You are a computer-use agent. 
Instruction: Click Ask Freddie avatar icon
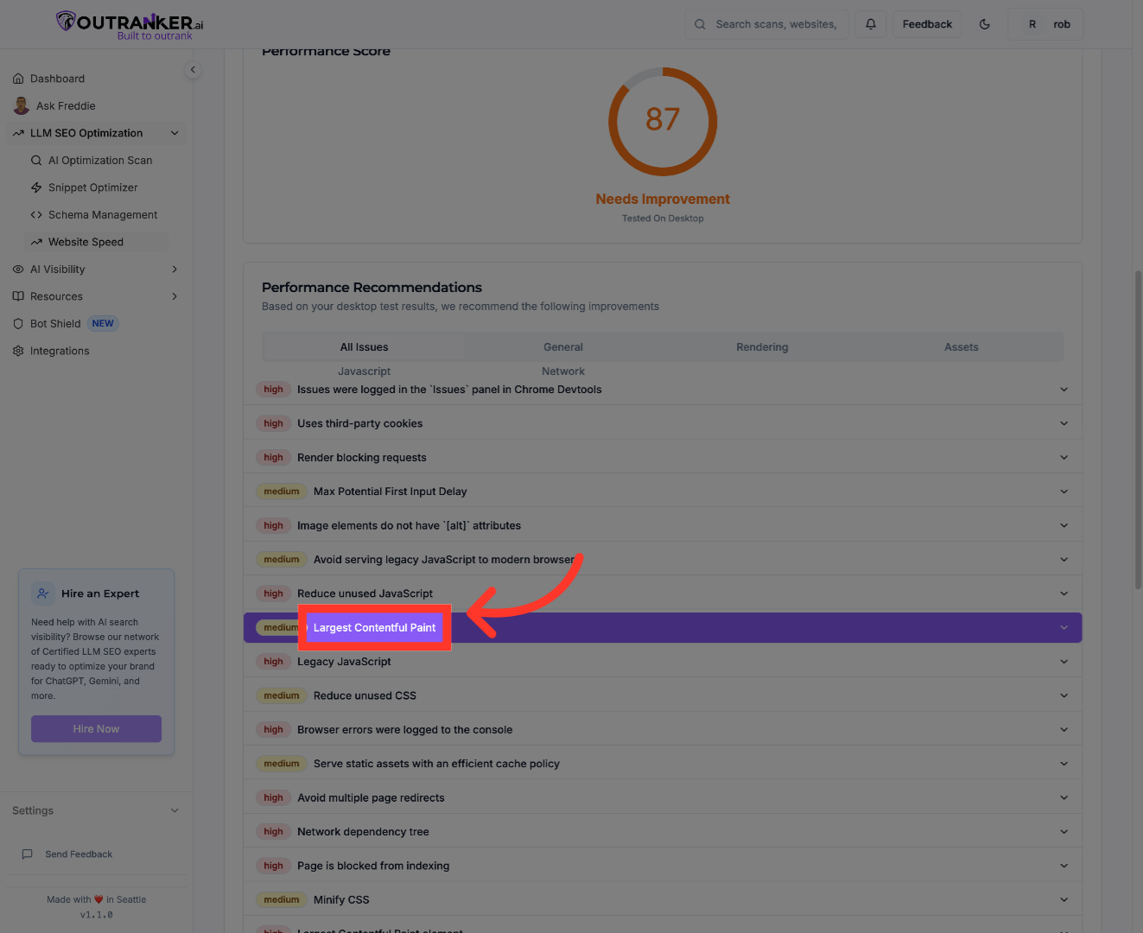[22, 106]
